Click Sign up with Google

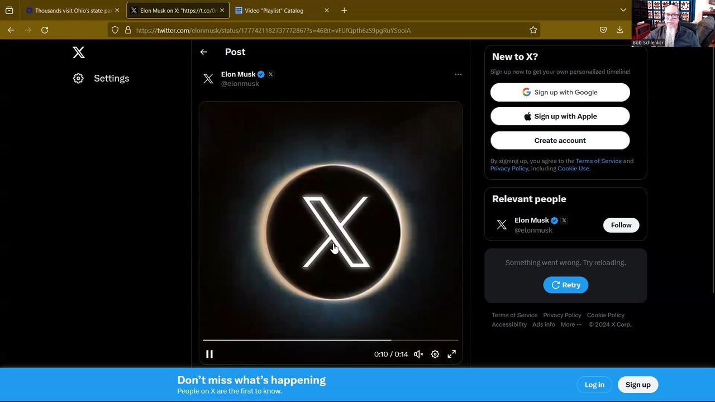point(560,92)
